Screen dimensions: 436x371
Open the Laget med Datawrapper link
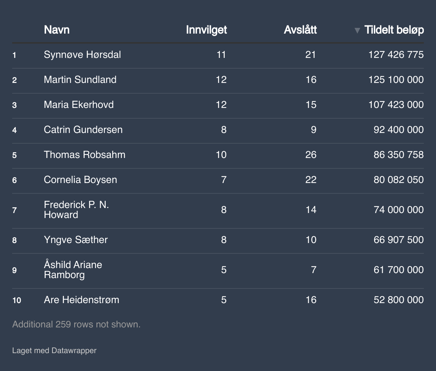pyautogui.click(x=54, y=351)
